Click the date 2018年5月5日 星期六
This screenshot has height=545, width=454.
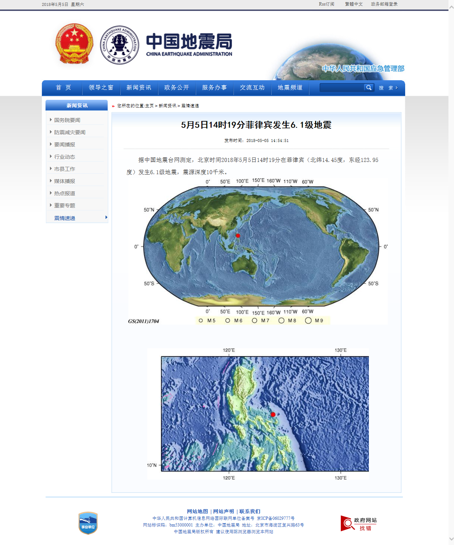pos(63,4)
